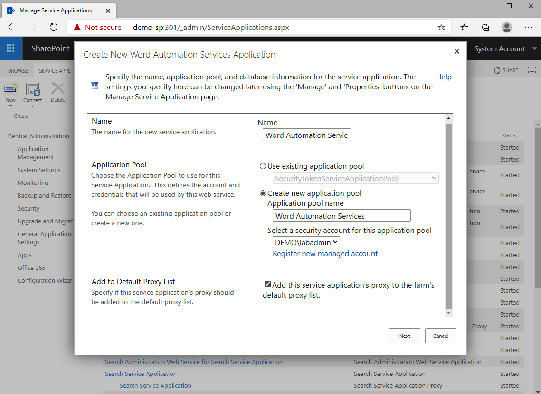Open General Application Settings
541x394 pixels.
click(44, 238)
